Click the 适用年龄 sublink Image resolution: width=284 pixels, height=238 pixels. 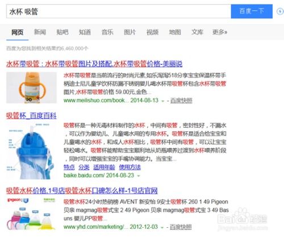[104, 167]
